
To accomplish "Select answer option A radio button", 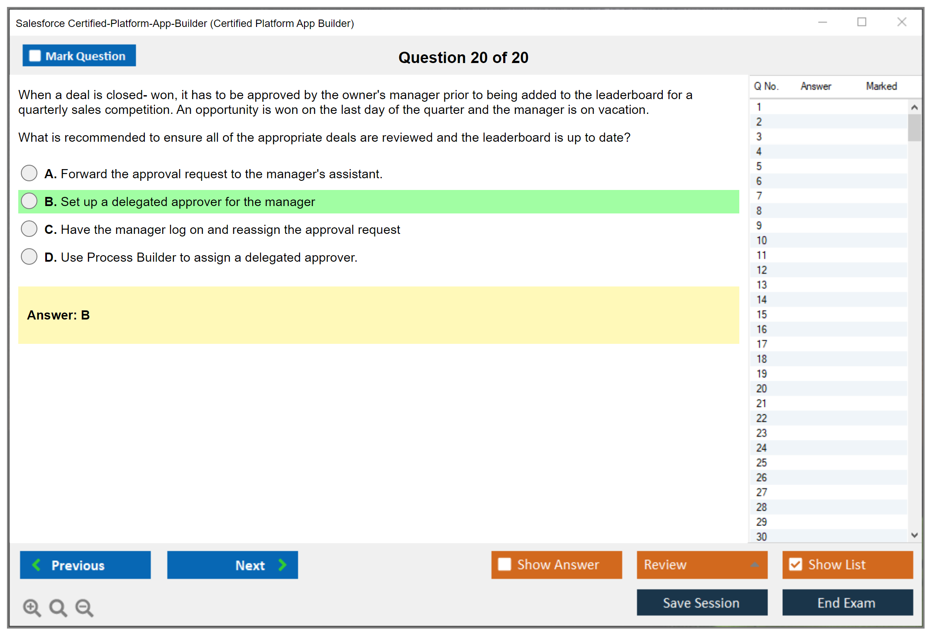I will click(29, 173).
